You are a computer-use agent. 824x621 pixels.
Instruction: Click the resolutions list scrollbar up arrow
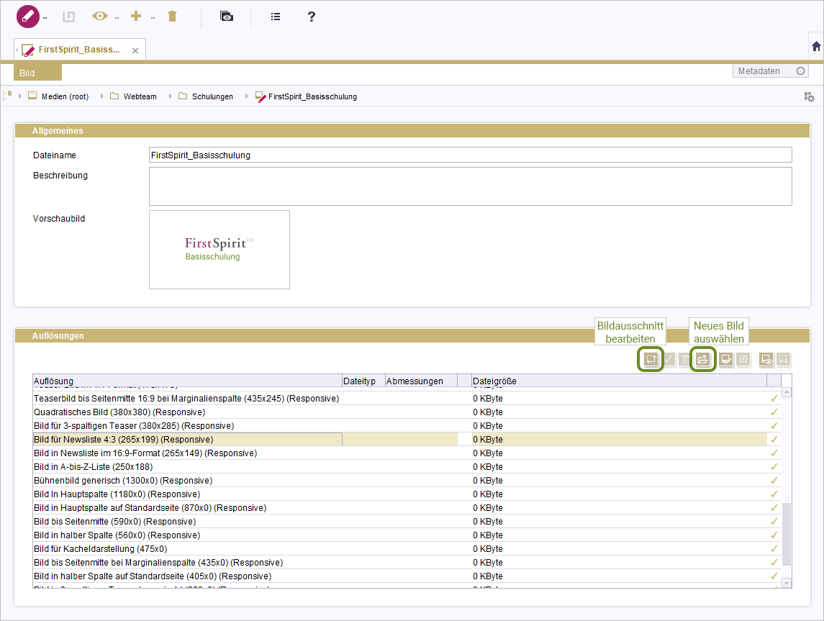(x=787, y=392)
